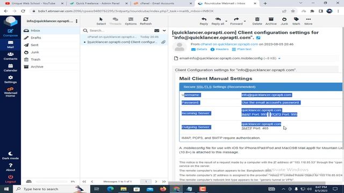Expand the attachment options dropdown arrow
The height and width of the screenshot is (193, 344).
[279, 58]
